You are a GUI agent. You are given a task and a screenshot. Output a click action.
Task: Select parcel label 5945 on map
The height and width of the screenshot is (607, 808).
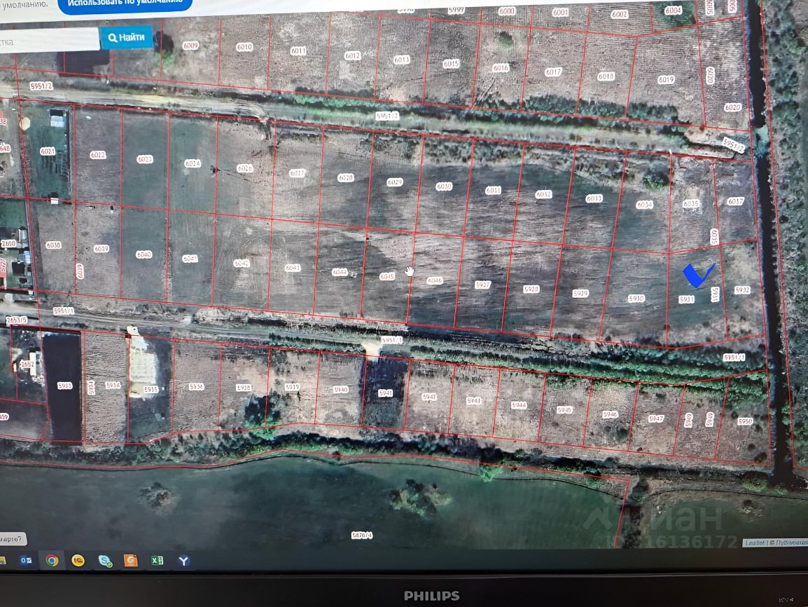(x=564, y=410)
